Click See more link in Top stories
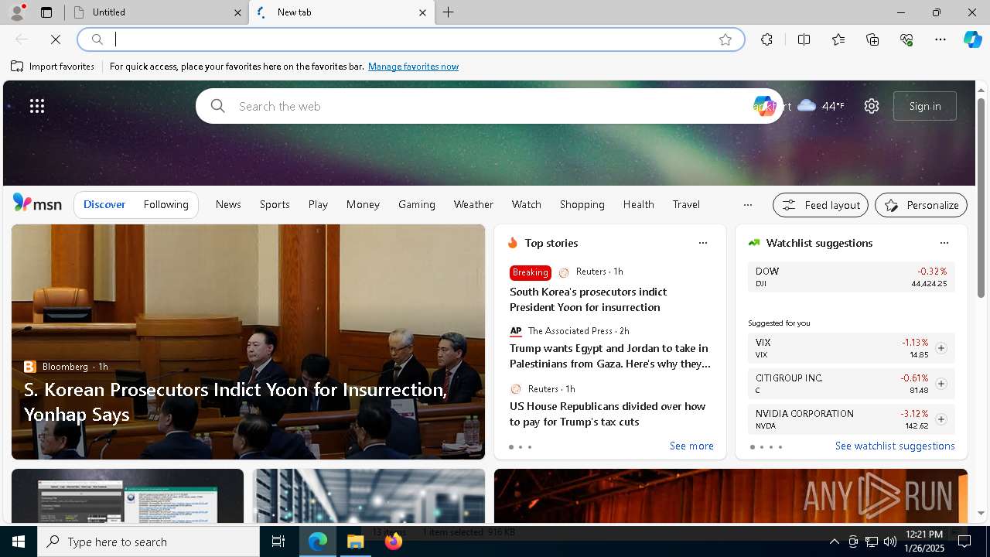 coord(691,446)
